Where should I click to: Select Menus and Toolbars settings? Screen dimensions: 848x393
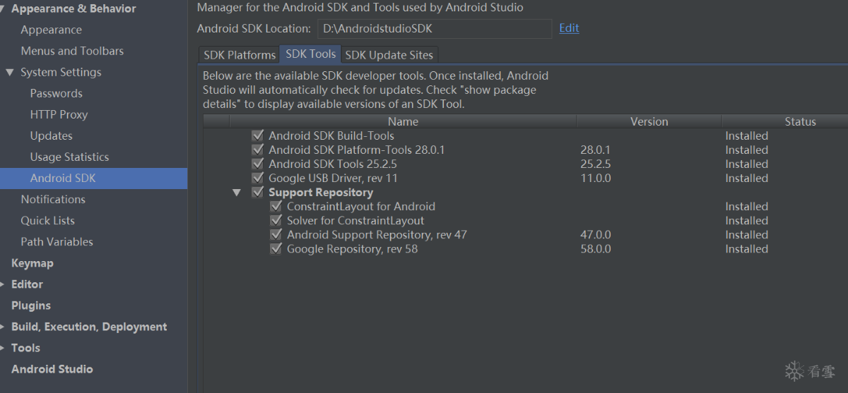click(72, 51)
